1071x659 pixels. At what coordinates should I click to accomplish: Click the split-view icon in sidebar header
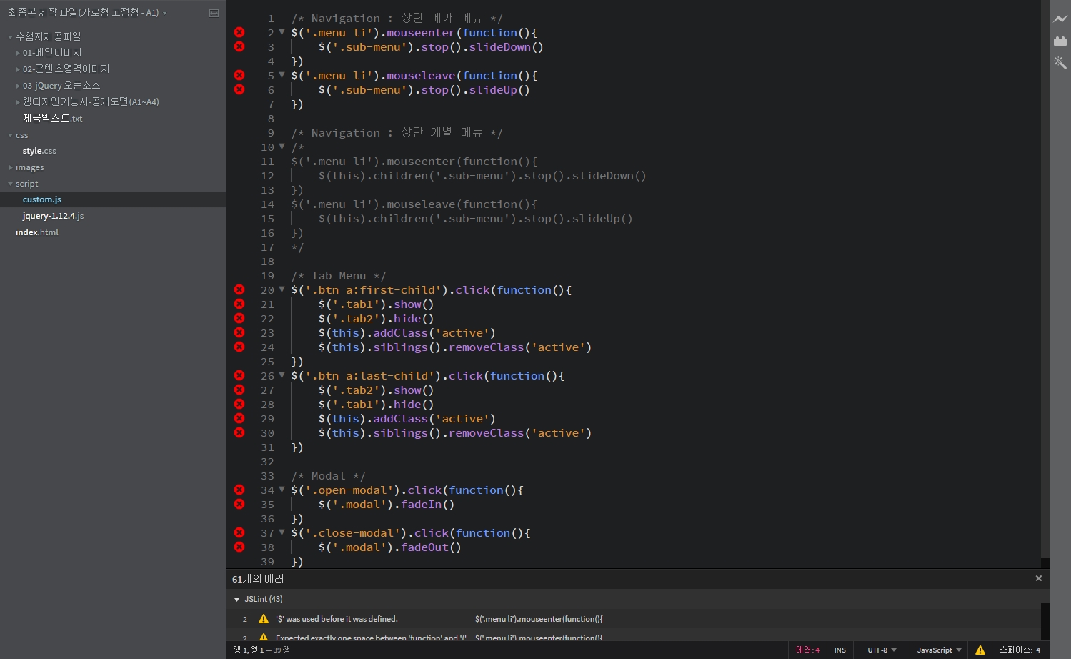click(214, 13)
